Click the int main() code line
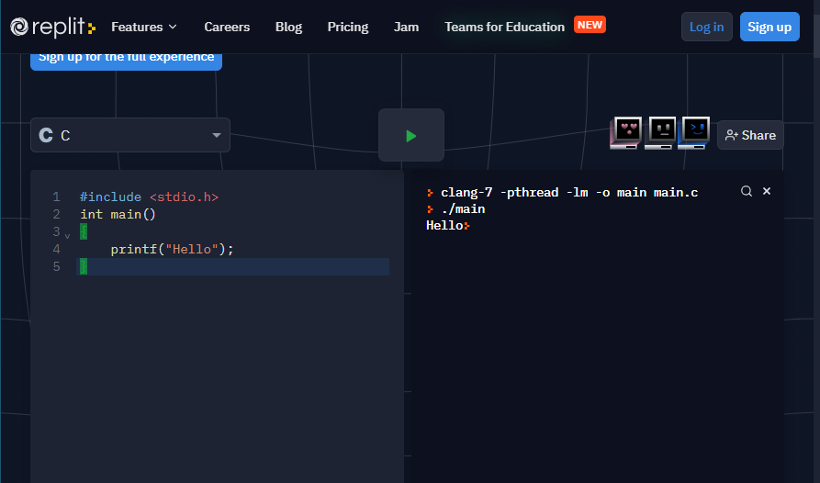The width and height of the screenshot is (820, 483). (x=118, y=214)
